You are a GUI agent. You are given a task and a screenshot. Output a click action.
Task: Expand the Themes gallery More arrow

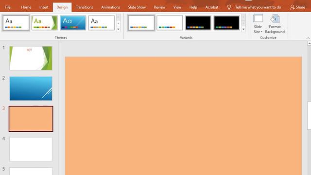click(x=118, y=29)
